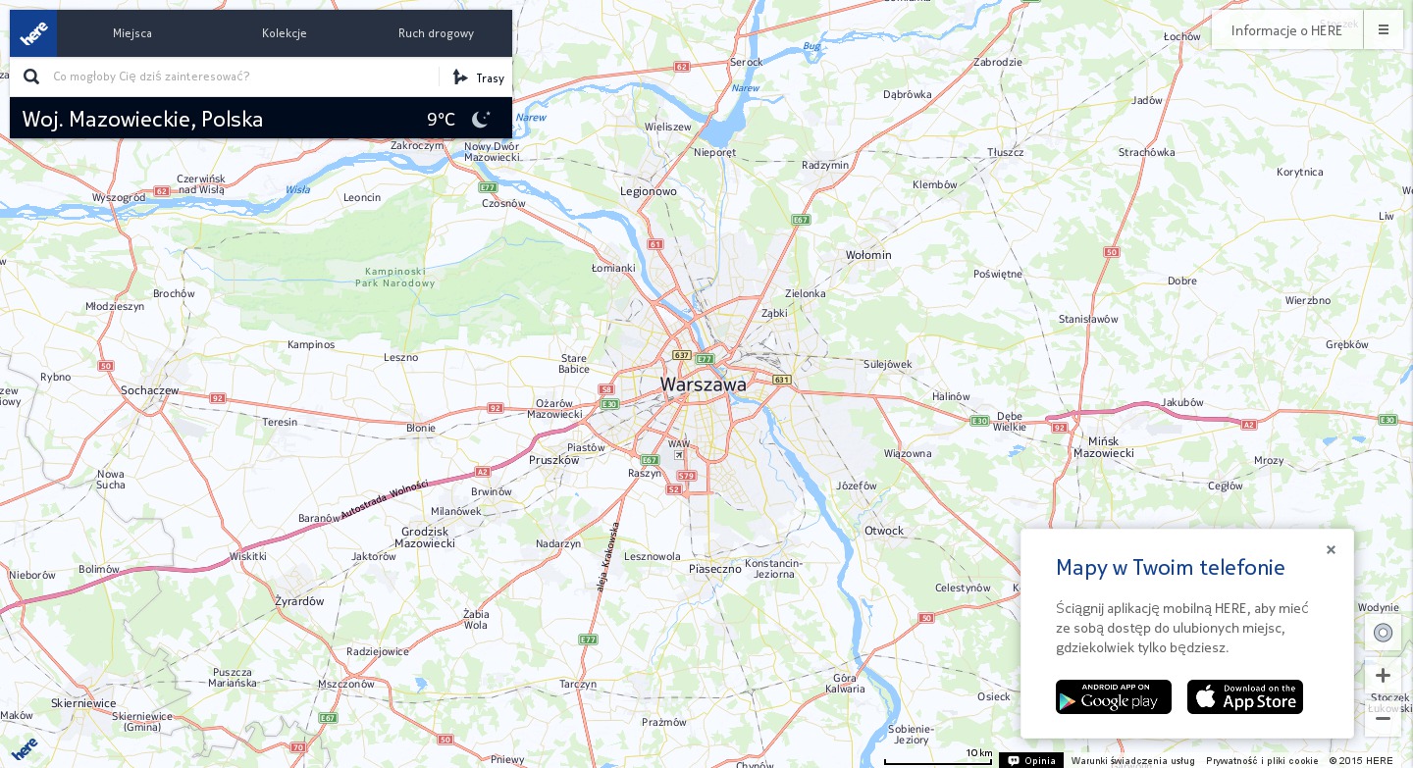This screenshot has height=768, width=1413.
Task: Zoom out with the minus button
Action: click(x=1383, y=718)
